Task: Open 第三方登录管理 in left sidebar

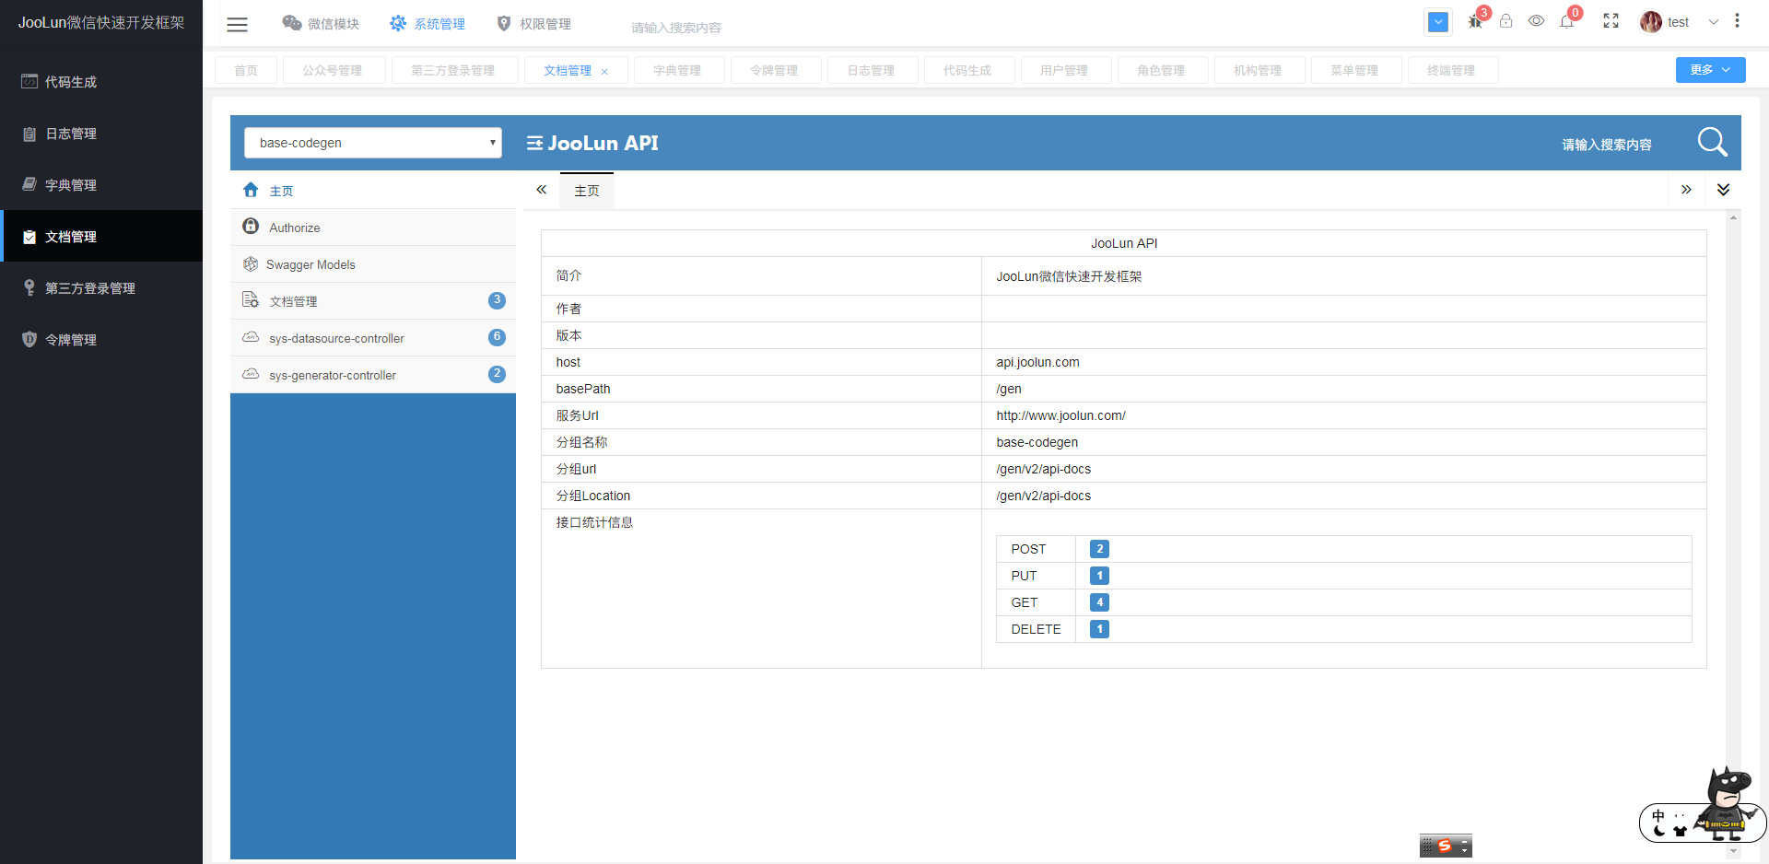Action: click(101, 288)
